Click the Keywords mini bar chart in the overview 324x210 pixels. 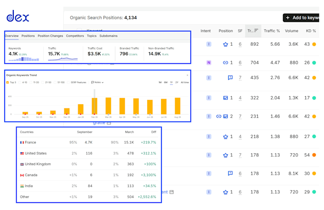[x=24, y=59]
